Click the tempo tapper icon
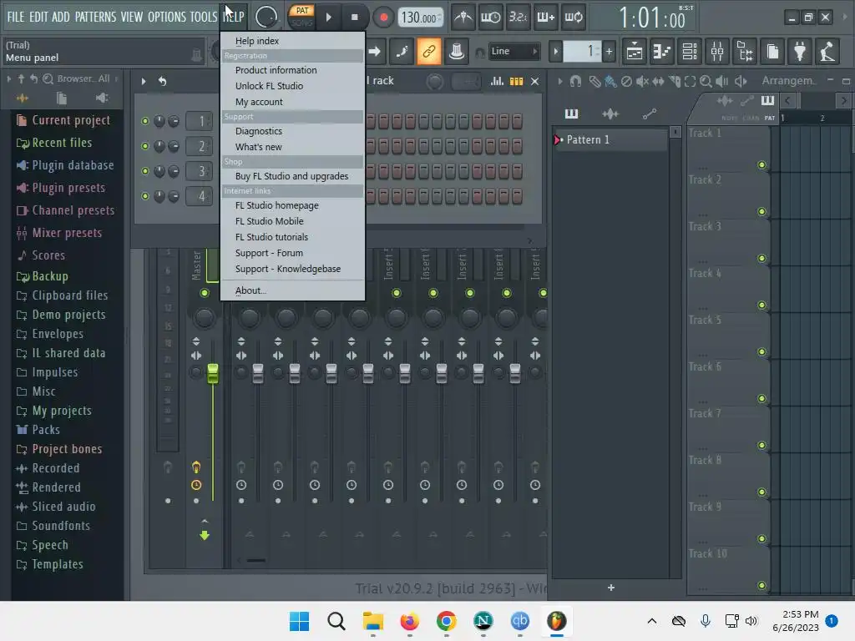Viewport: 855px width, 641px height. tap(827, 52)
